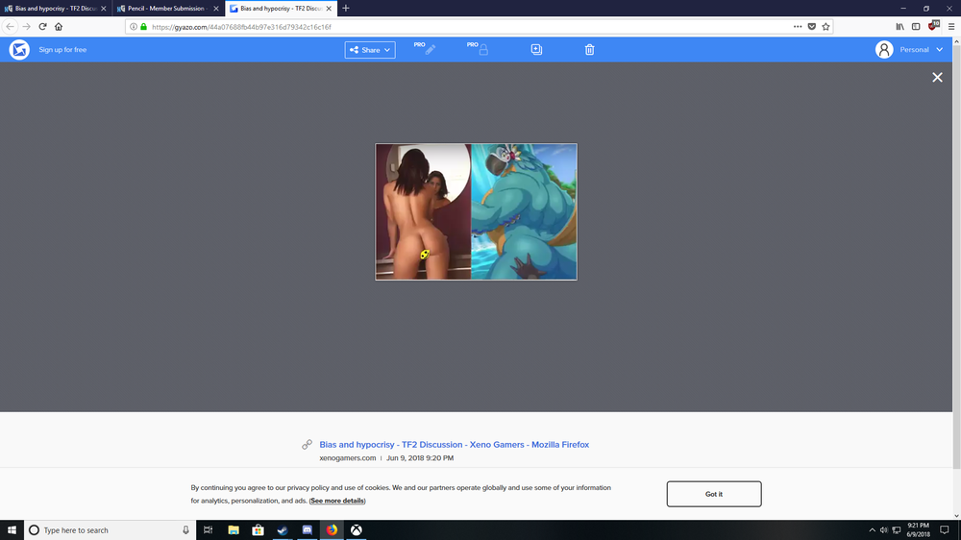Open Windows notification center
The width and height of the screenshot is (961, 540).
point(945,530)
